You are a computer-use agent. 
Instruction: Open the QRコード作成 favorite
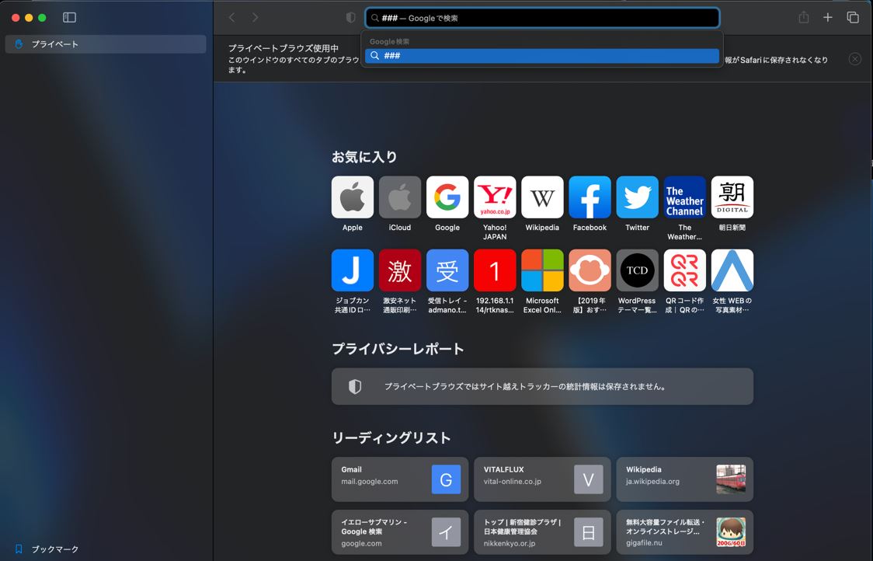[x=685, y=270]
